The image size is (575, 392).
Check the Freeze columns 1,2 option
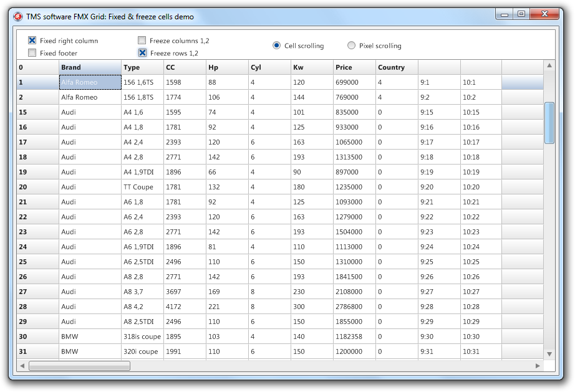coord(142,41)
